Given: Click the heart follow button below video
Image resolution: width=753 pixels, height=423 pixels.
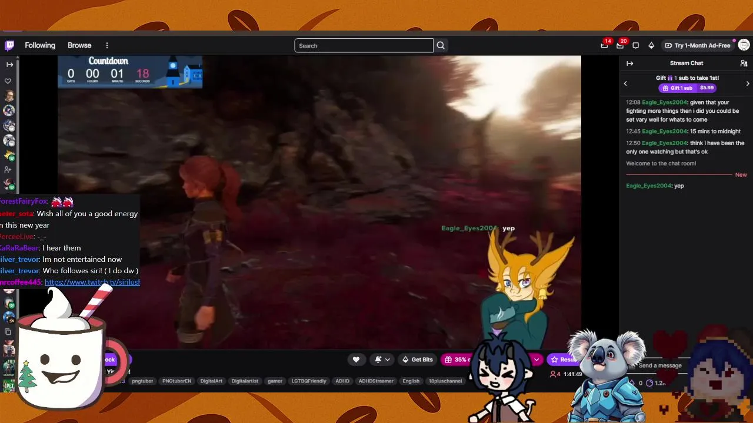Looking at the screenshot, I should (356, 360).
